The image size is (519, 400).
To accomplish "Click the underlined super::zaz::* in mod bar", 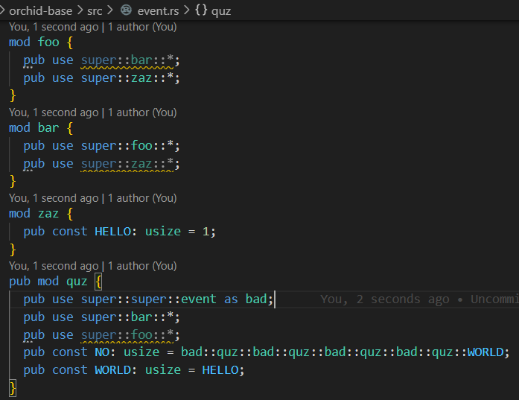I will [127, 164].
